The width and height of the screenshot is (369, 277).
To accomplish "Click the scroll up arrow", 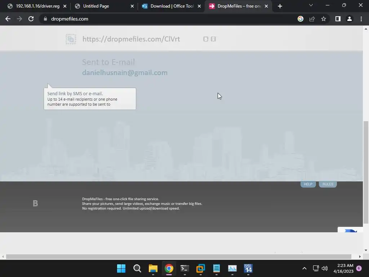I will coord(366,29).
